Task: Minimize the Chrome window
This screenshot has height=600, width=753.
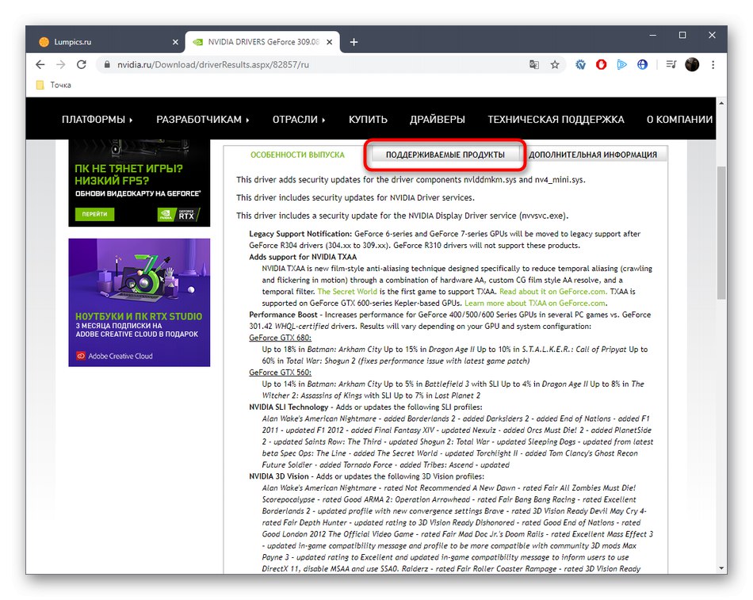Action: coord(652,35)
